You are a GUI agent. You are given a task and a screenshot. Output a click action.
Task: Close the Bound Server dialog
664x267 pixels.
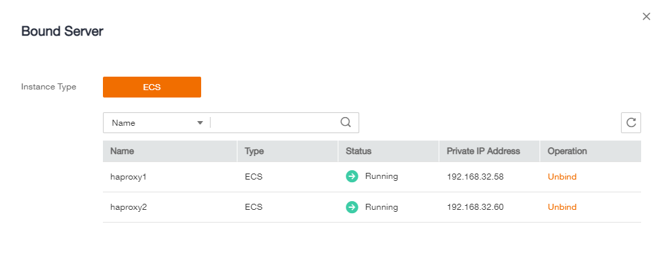[x=647, y=17]
